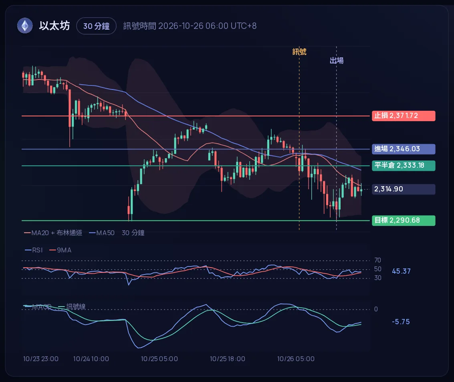Click the 以太坊 title text
This screenshot has height=382, width=454.
54,26
